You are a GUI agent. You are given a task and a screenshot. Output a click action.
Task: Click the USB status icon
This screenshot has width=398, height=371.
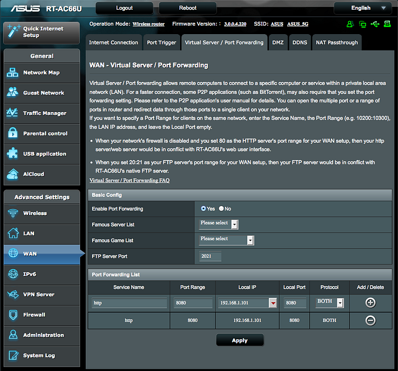[x=375, y=24]
